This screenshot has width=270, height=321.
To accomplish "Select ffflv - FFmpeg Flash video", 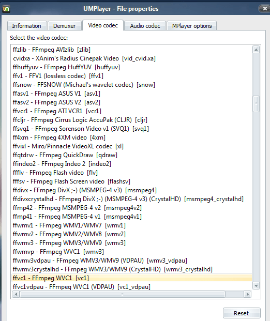I will (x=55, y=173).
